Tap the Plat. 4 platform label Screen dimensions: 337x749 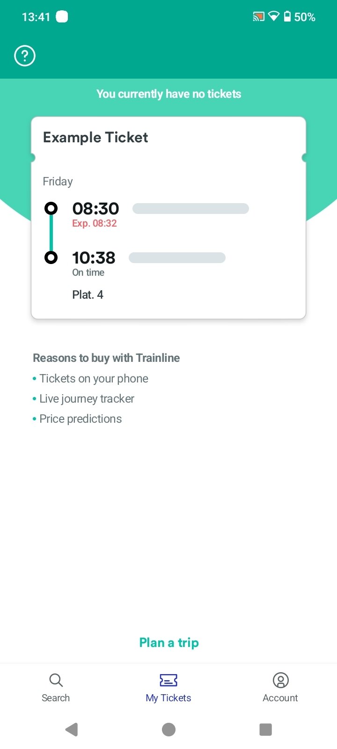click(88, 294)
